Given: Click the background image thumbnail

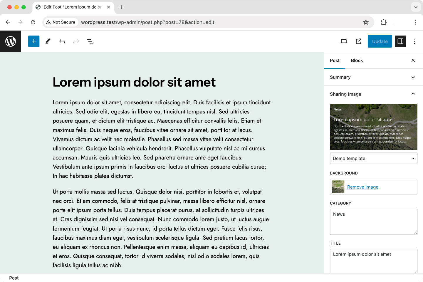Looking at the screenshot, I should (338, 187).
